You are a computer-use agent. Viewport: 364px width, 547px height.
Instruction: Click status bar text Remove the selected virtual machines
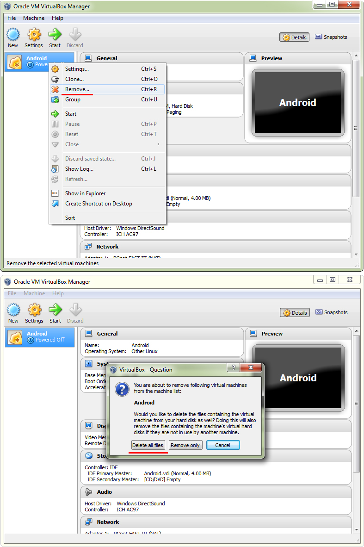(x=52, y=263)
